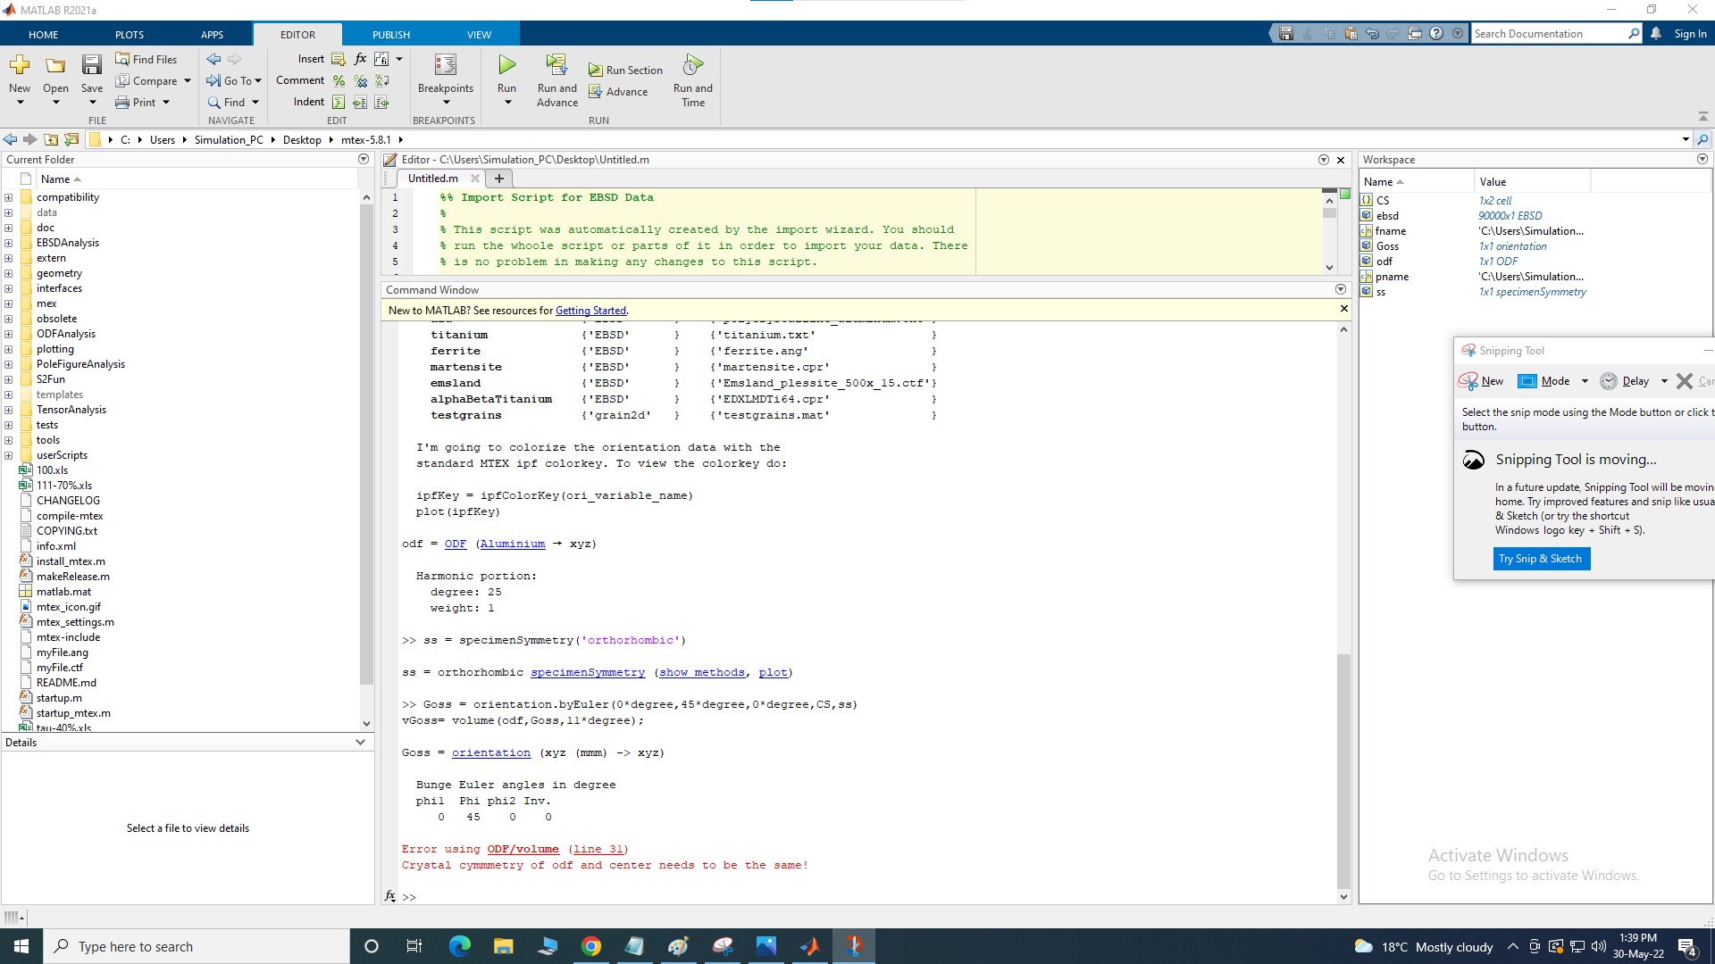Image resolution: width=1715 pixels, height=964 pixels.
Task: Click Try Snip & Sketch button
Action: click(x=1541, y=558)
